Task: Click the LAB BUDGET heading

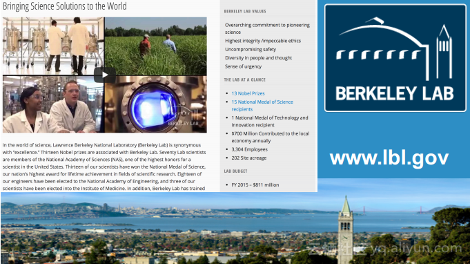Action: (235, 171)
